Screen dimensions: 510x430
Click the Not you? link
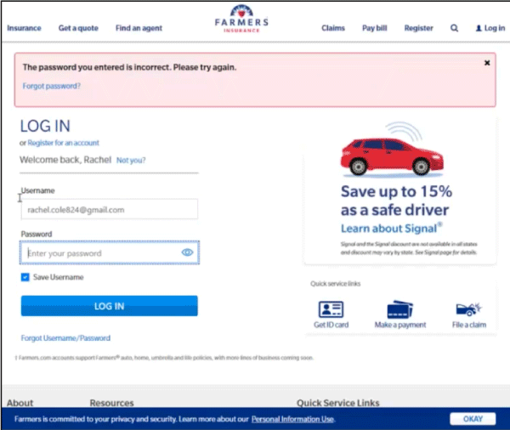131,160
